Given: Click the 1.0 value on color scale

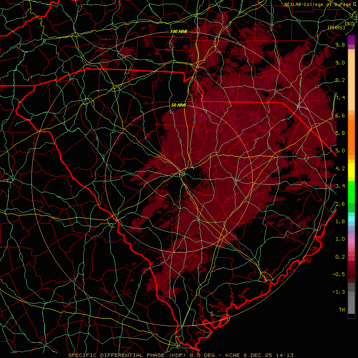Looking at the screenshot, I should [340, 239].
